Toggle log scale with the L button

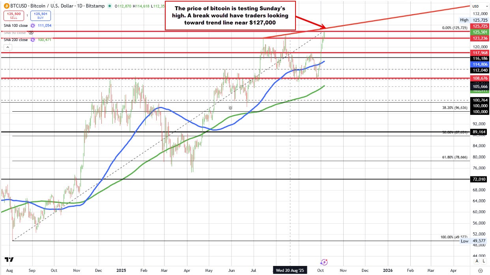(483, 261)
